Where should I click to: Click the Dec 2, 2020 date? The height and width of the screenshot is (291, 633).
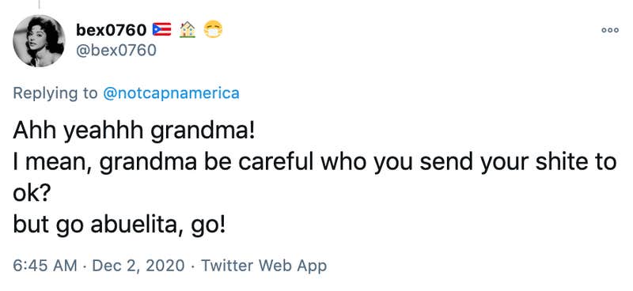click(138, 265)
